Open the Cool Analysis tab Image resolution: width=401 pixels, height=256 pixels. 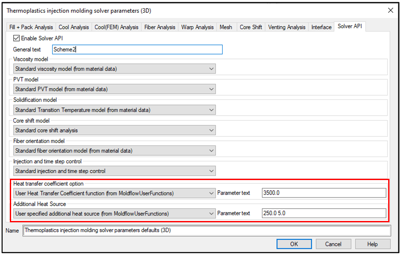coord(74,27)
